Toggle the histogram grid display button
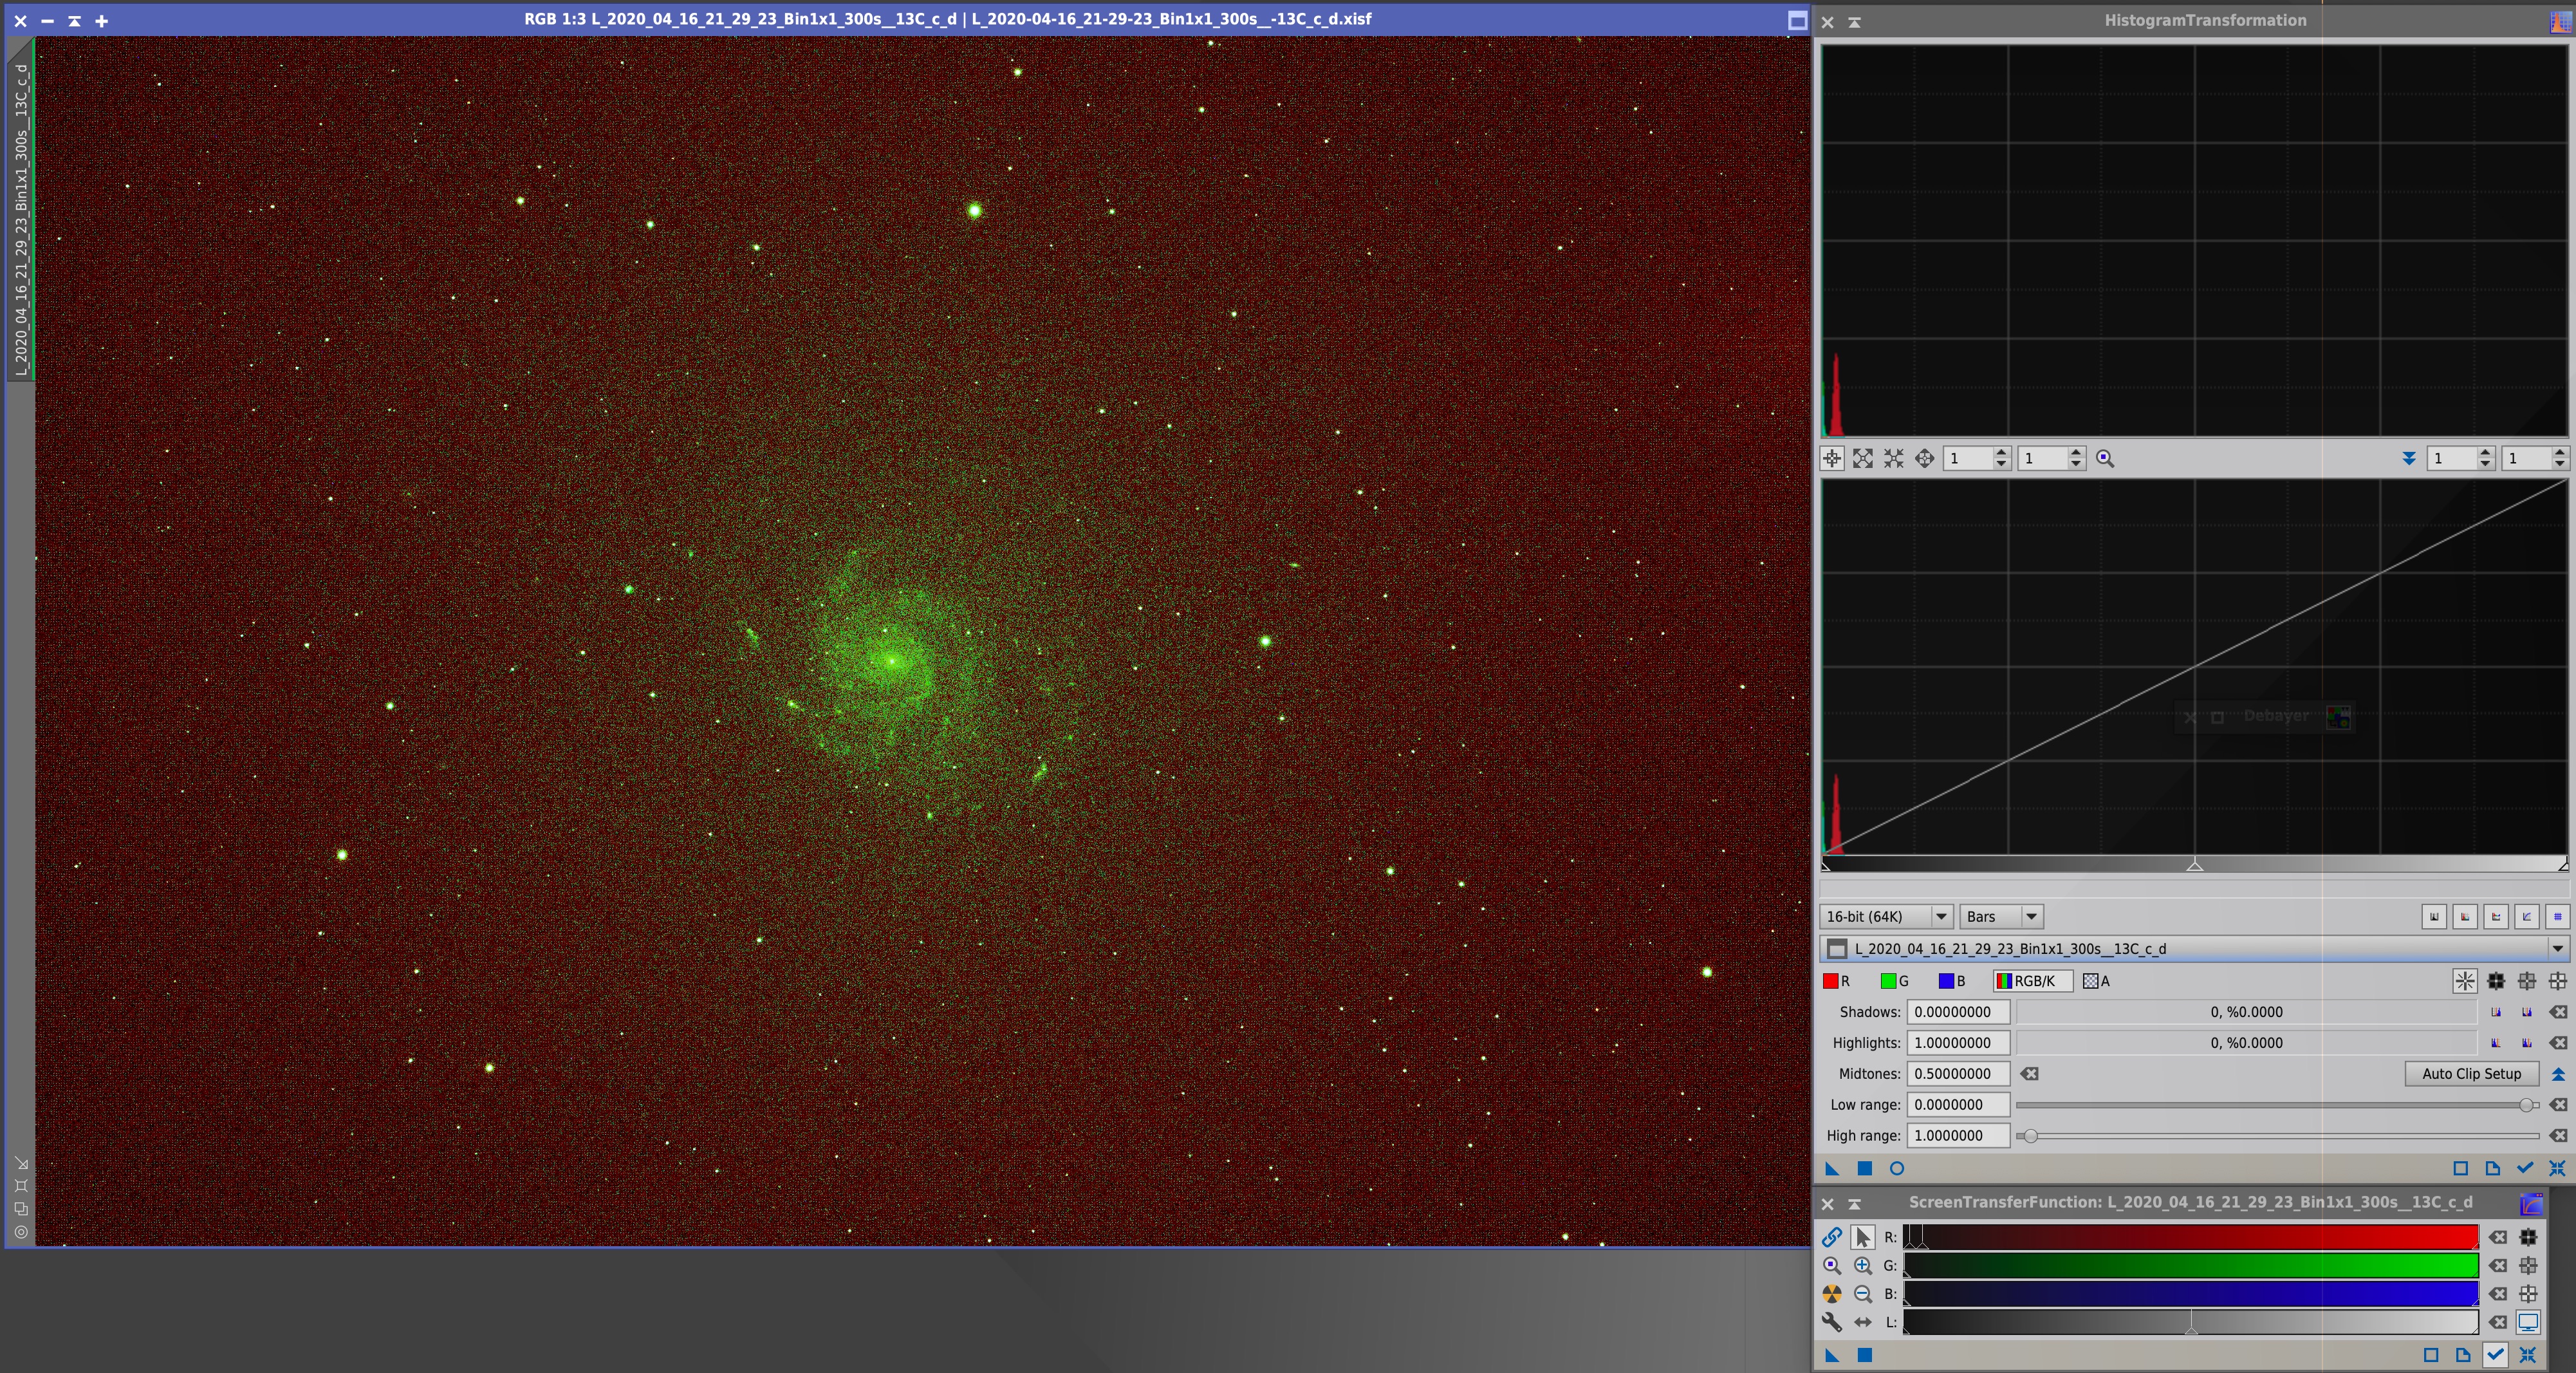The width and height of the screenshot is (2576, 1373). click(2558, 917)
